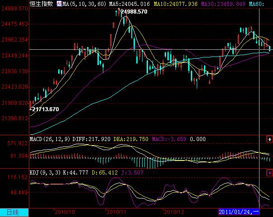
Task: Click the DIFF:217.920 value
Action: click(x=92, y=139)
